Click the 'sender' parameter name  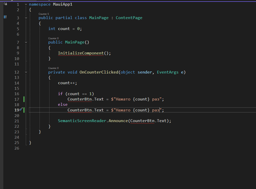(145, 72)
